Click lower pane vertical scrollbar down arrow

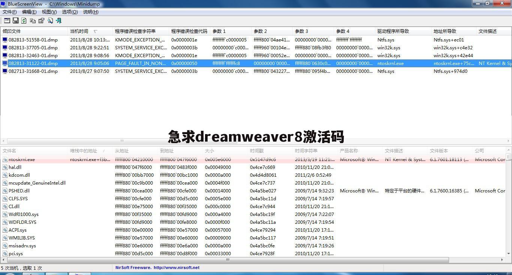point(509,254)
